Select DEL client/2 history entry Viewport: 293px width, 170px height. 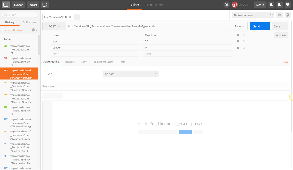[19, 62]
